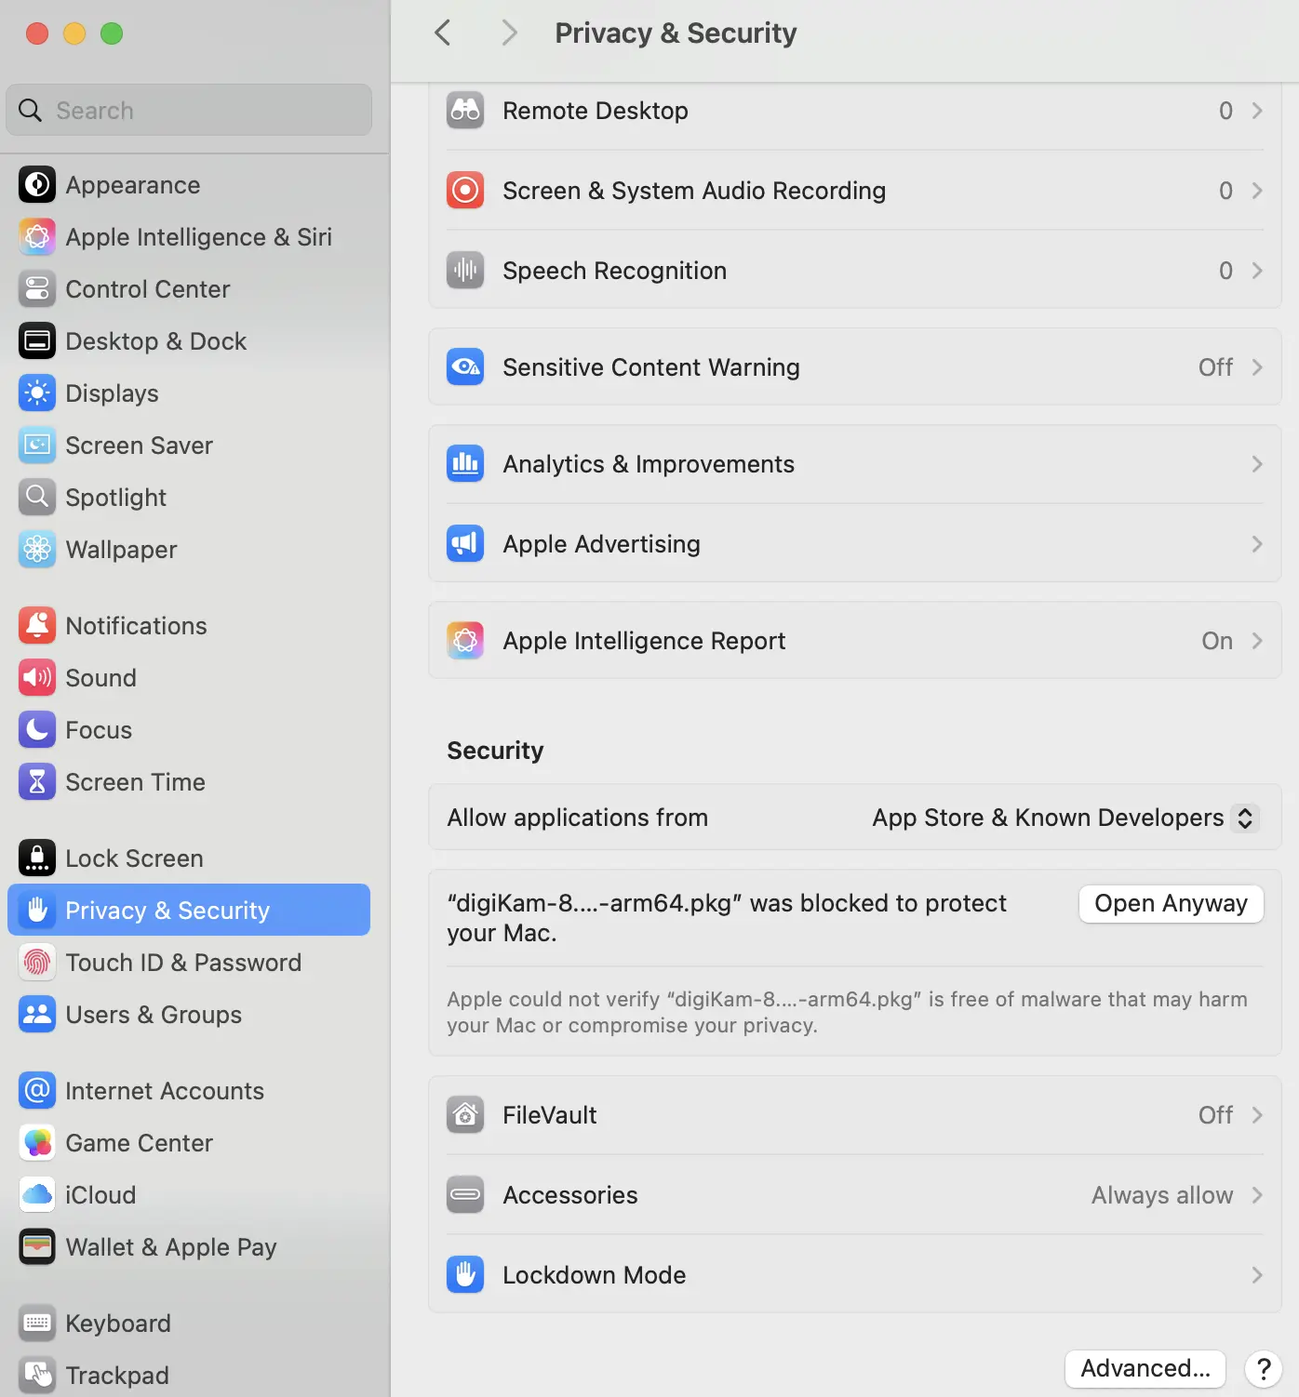Open Apple Intelligence Report row showing On
The width and height of the screenshot is (1299, 1397).
pos(854,641)
